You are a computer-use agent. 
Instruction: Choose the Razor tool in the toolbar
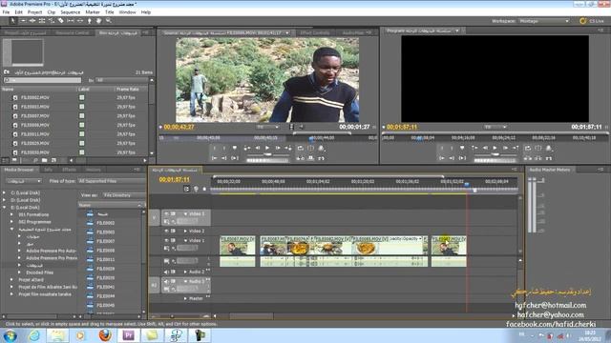(x=61, y=21)
